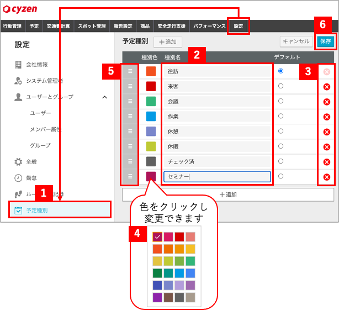Click the 休暇 type name field
339x310 pixels.
[217, 146]
